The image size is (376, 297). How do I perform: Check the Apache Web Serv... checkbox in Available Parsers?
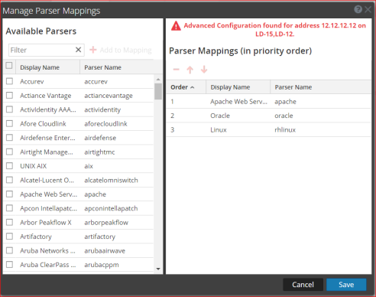9,194
